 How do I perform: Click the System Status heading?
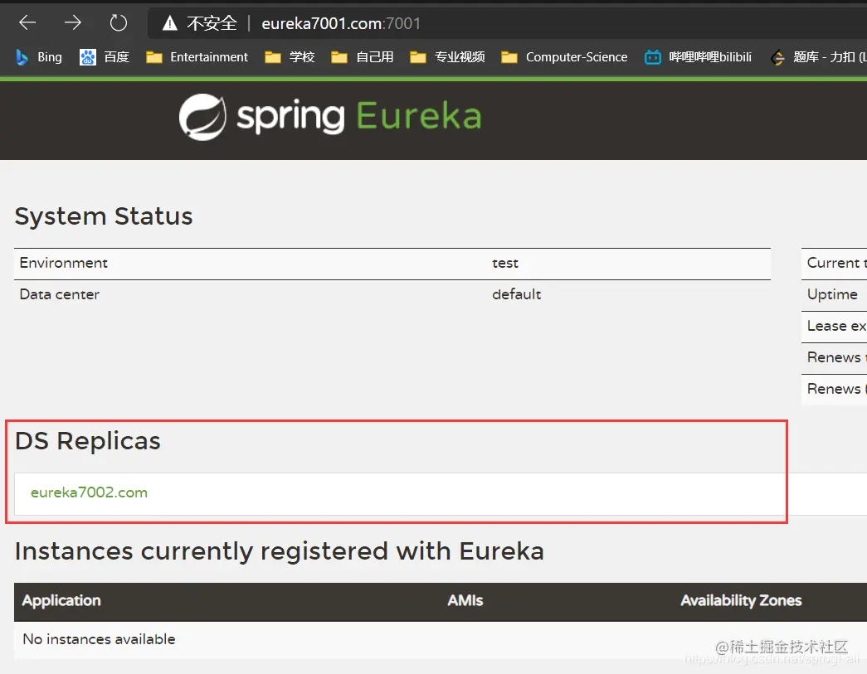click(104, 216)
